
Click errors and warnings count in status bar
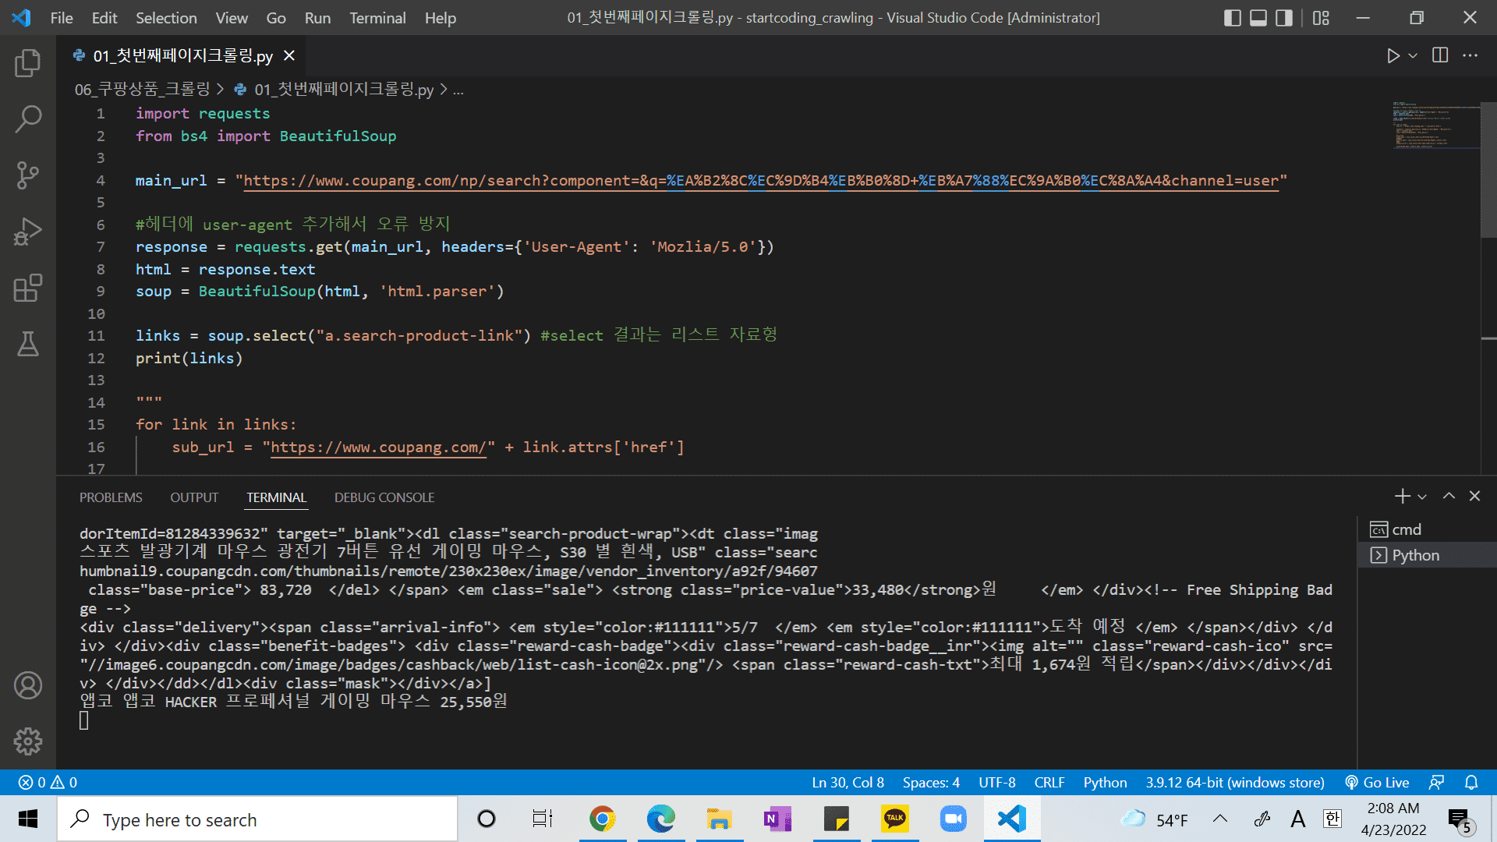pyautogui.click(x=48, y=782)
